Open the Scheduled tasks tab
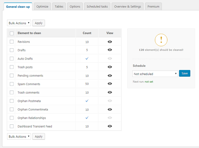The width and height of the screenshot is (199, 148). [97, 6]
